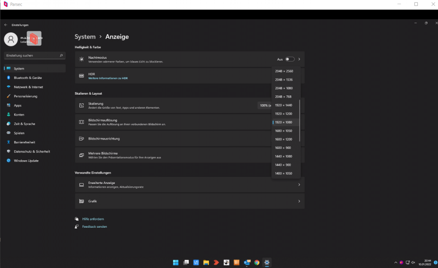Image resolution: width=438 pixels, height=268 pixels.
Task: Open the Windows Start menu
Action: point(176,262)
